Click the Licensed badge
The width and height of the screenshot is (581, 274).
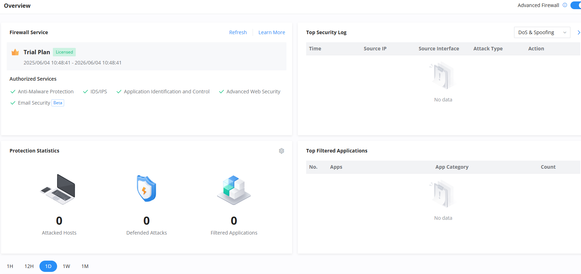64,52
